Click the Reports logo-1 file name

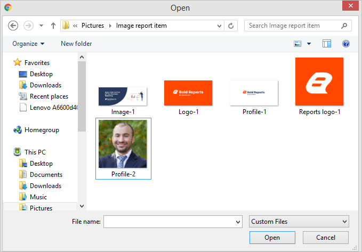(319, 112)
